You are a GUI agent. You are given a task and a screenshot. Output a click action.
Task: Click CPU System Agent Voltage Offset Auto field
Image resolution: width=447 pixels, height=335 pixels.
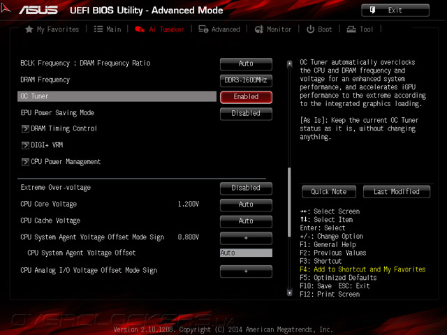(246, 253)
